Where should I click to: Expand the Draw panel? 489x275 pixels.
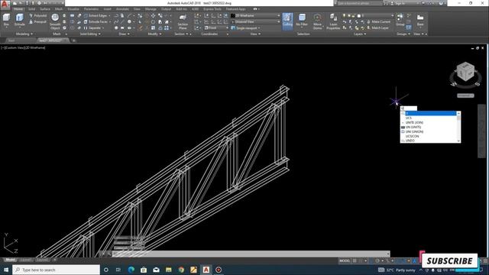click(124, 34)
